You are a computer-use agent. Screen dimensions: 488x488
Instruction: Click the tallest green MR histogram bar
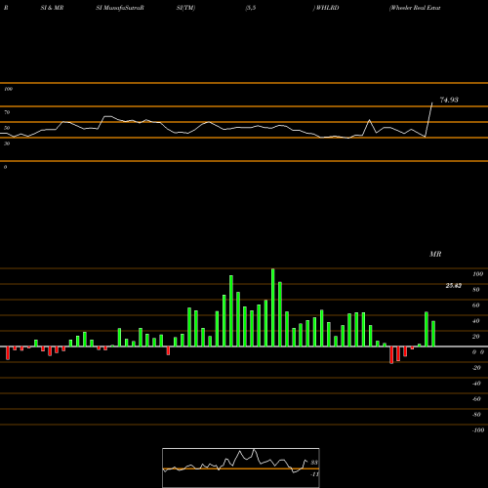272,307
